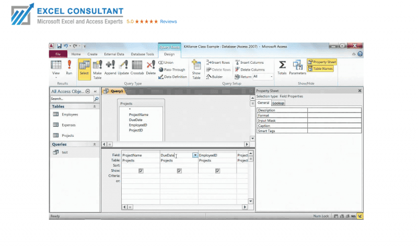Click scroll right arrow of design grid
The height and width of the screenshot is (246, 418).
[245, 207]
